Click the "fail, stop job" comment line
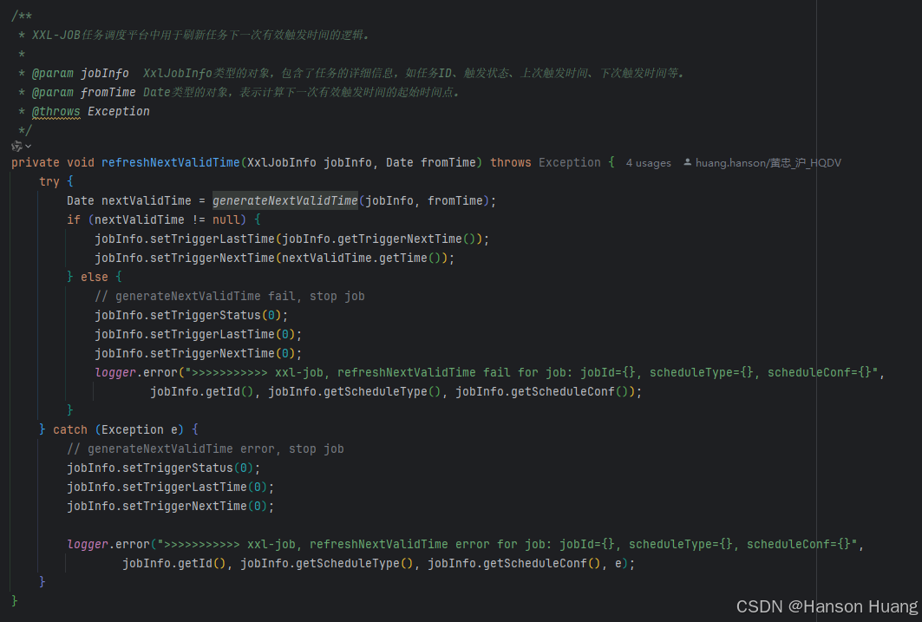 [230, 296]
